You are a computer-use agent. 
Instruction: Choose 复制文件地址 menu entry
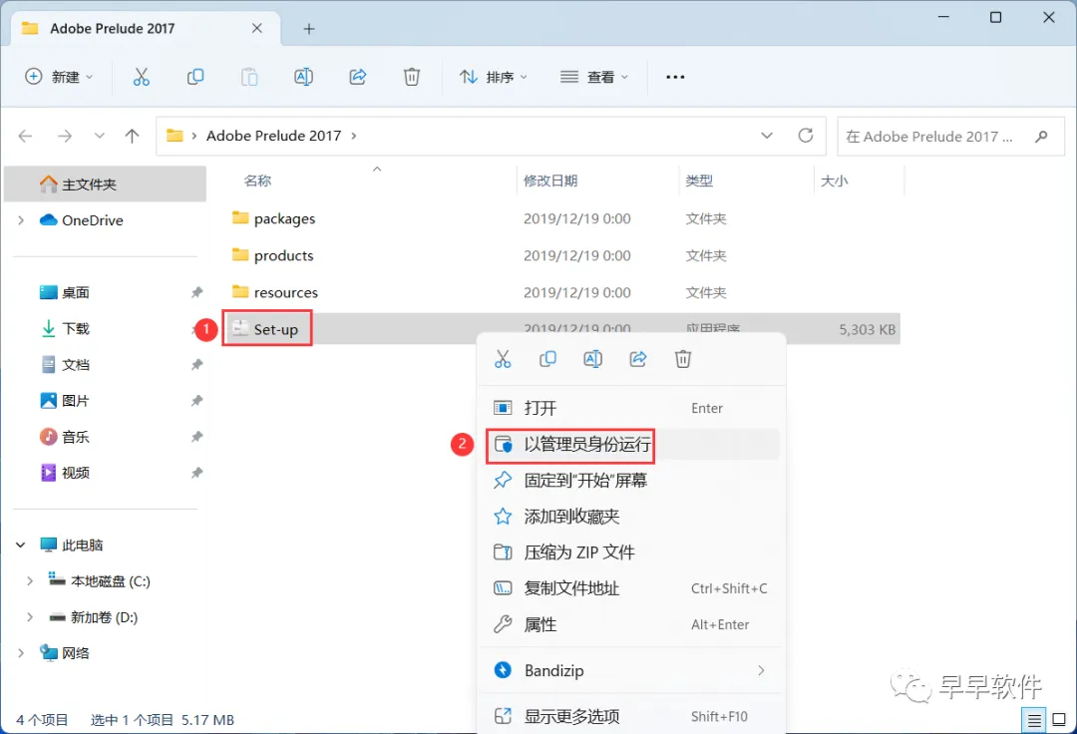click(x=632, y=588)
